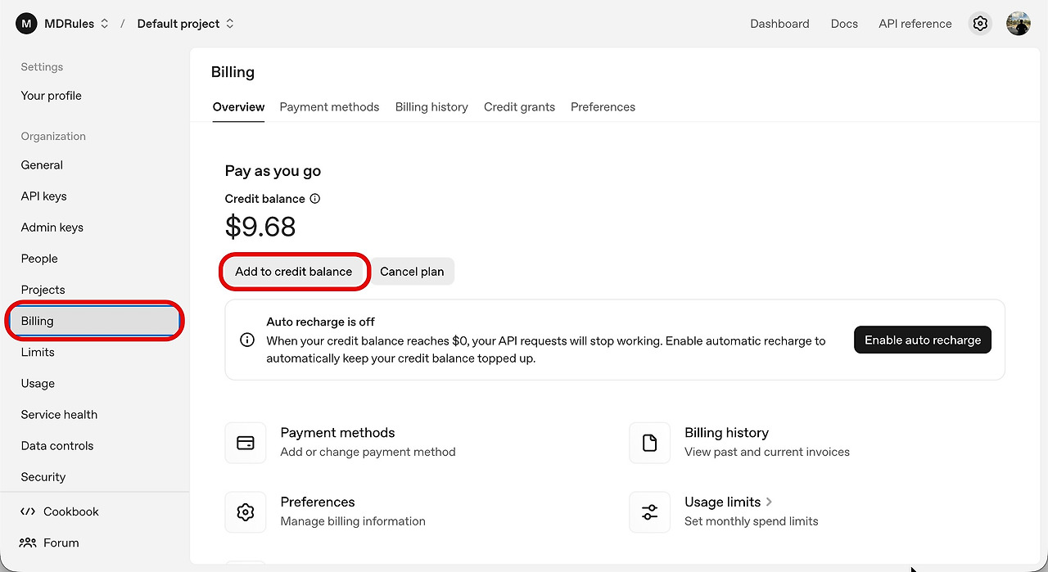Screen dimensions: 1048x572
Task: Open Docs in the top navigation
Action: point(844,24)
